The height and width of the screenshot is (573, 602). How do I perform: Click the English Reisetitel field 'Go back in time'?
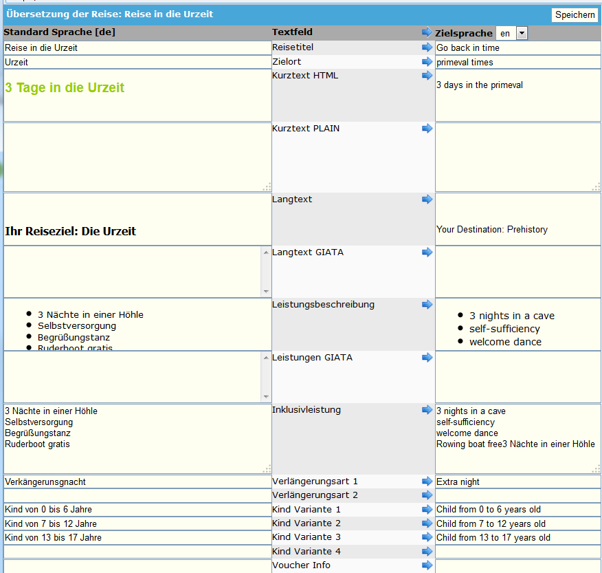coord(517,48)
